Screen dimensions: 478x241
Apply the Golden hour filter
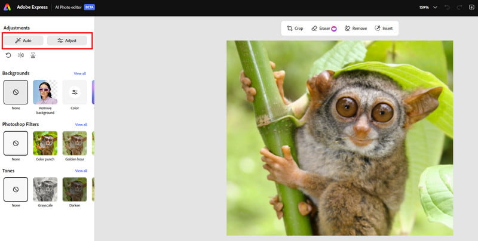click(75, 143)
